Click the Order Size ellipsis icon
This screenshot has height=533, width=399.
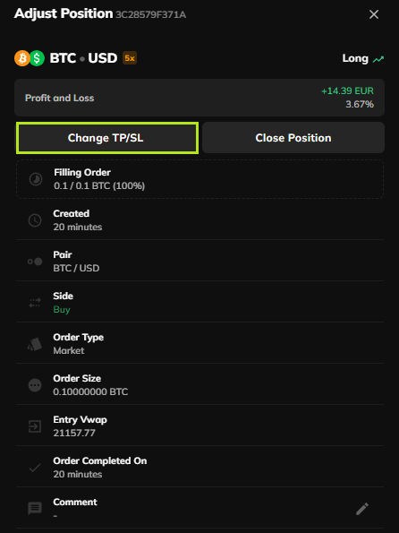[35, 385]
